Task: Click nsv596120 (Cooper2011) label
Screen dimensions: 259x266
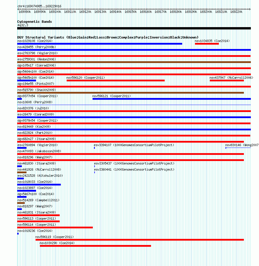Action: [86, 78]
